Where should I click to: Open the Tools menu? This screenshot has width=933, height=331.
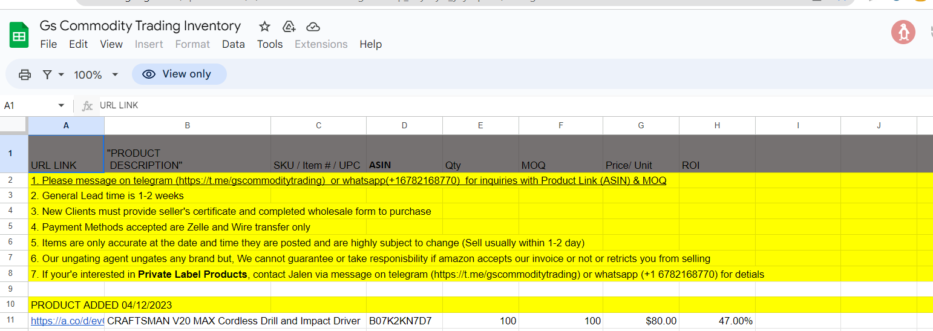click(x=270, y=44)
